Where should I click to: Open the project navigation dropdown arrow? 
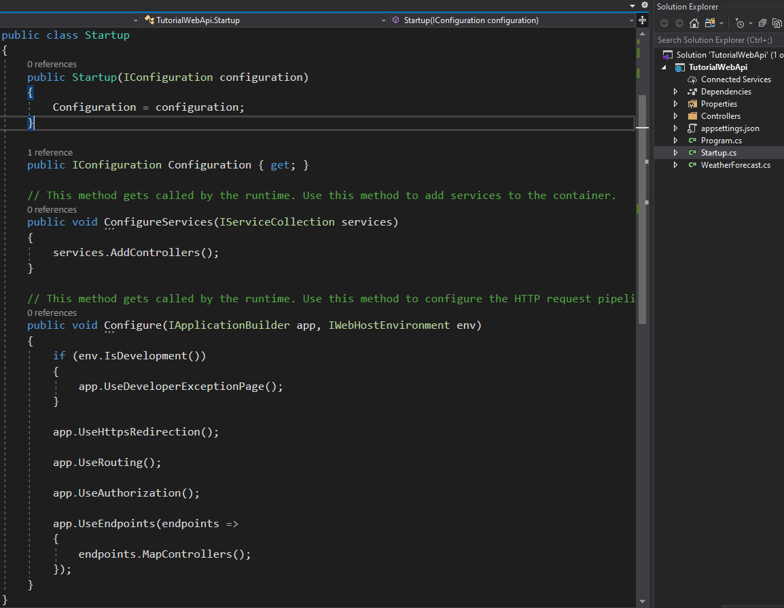(x=135, y=20)
